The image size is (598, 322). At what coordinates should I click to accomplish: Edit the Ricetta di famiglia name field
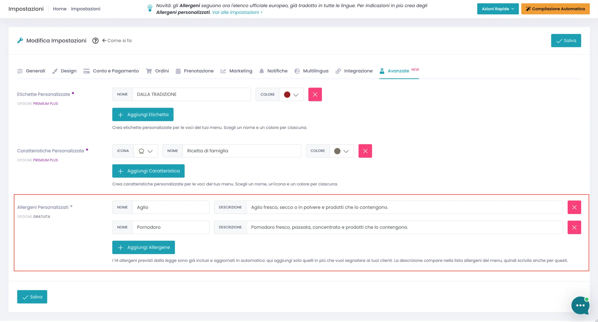pyautogui.click(x=242, y=151)
